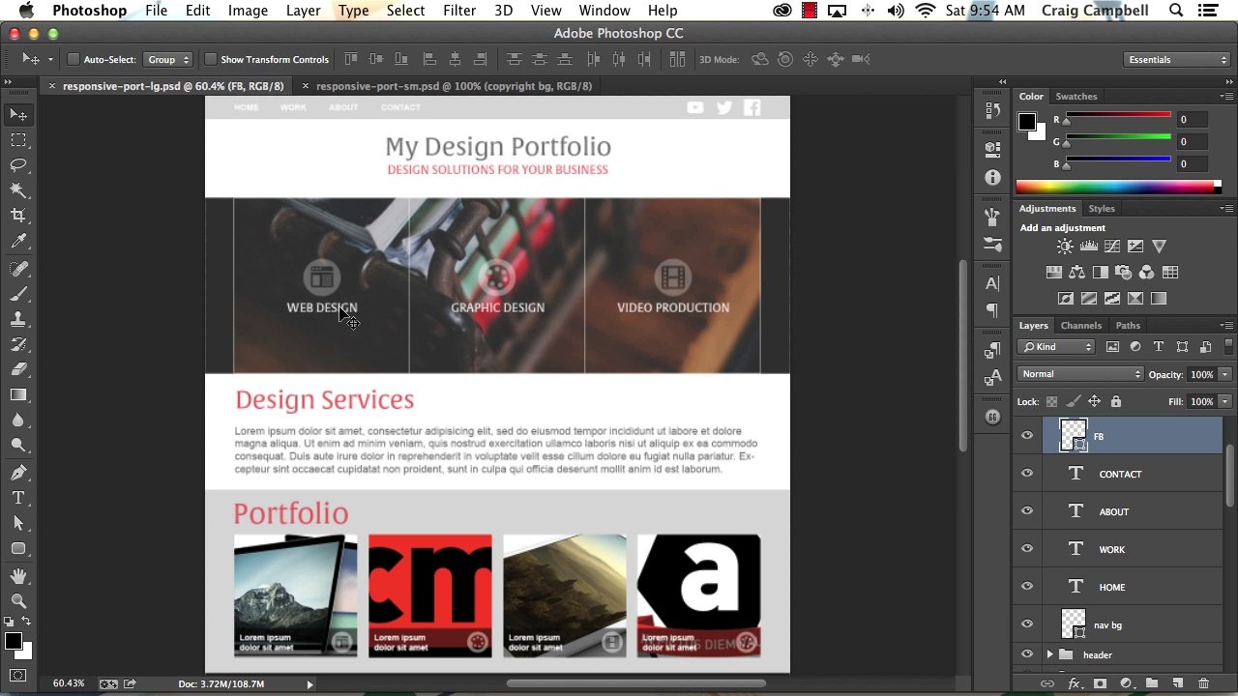The width and height of the screenshot is (1238, 696).
Task: Select the Horizontal Type tool
Action: click(x=18, y=498)
